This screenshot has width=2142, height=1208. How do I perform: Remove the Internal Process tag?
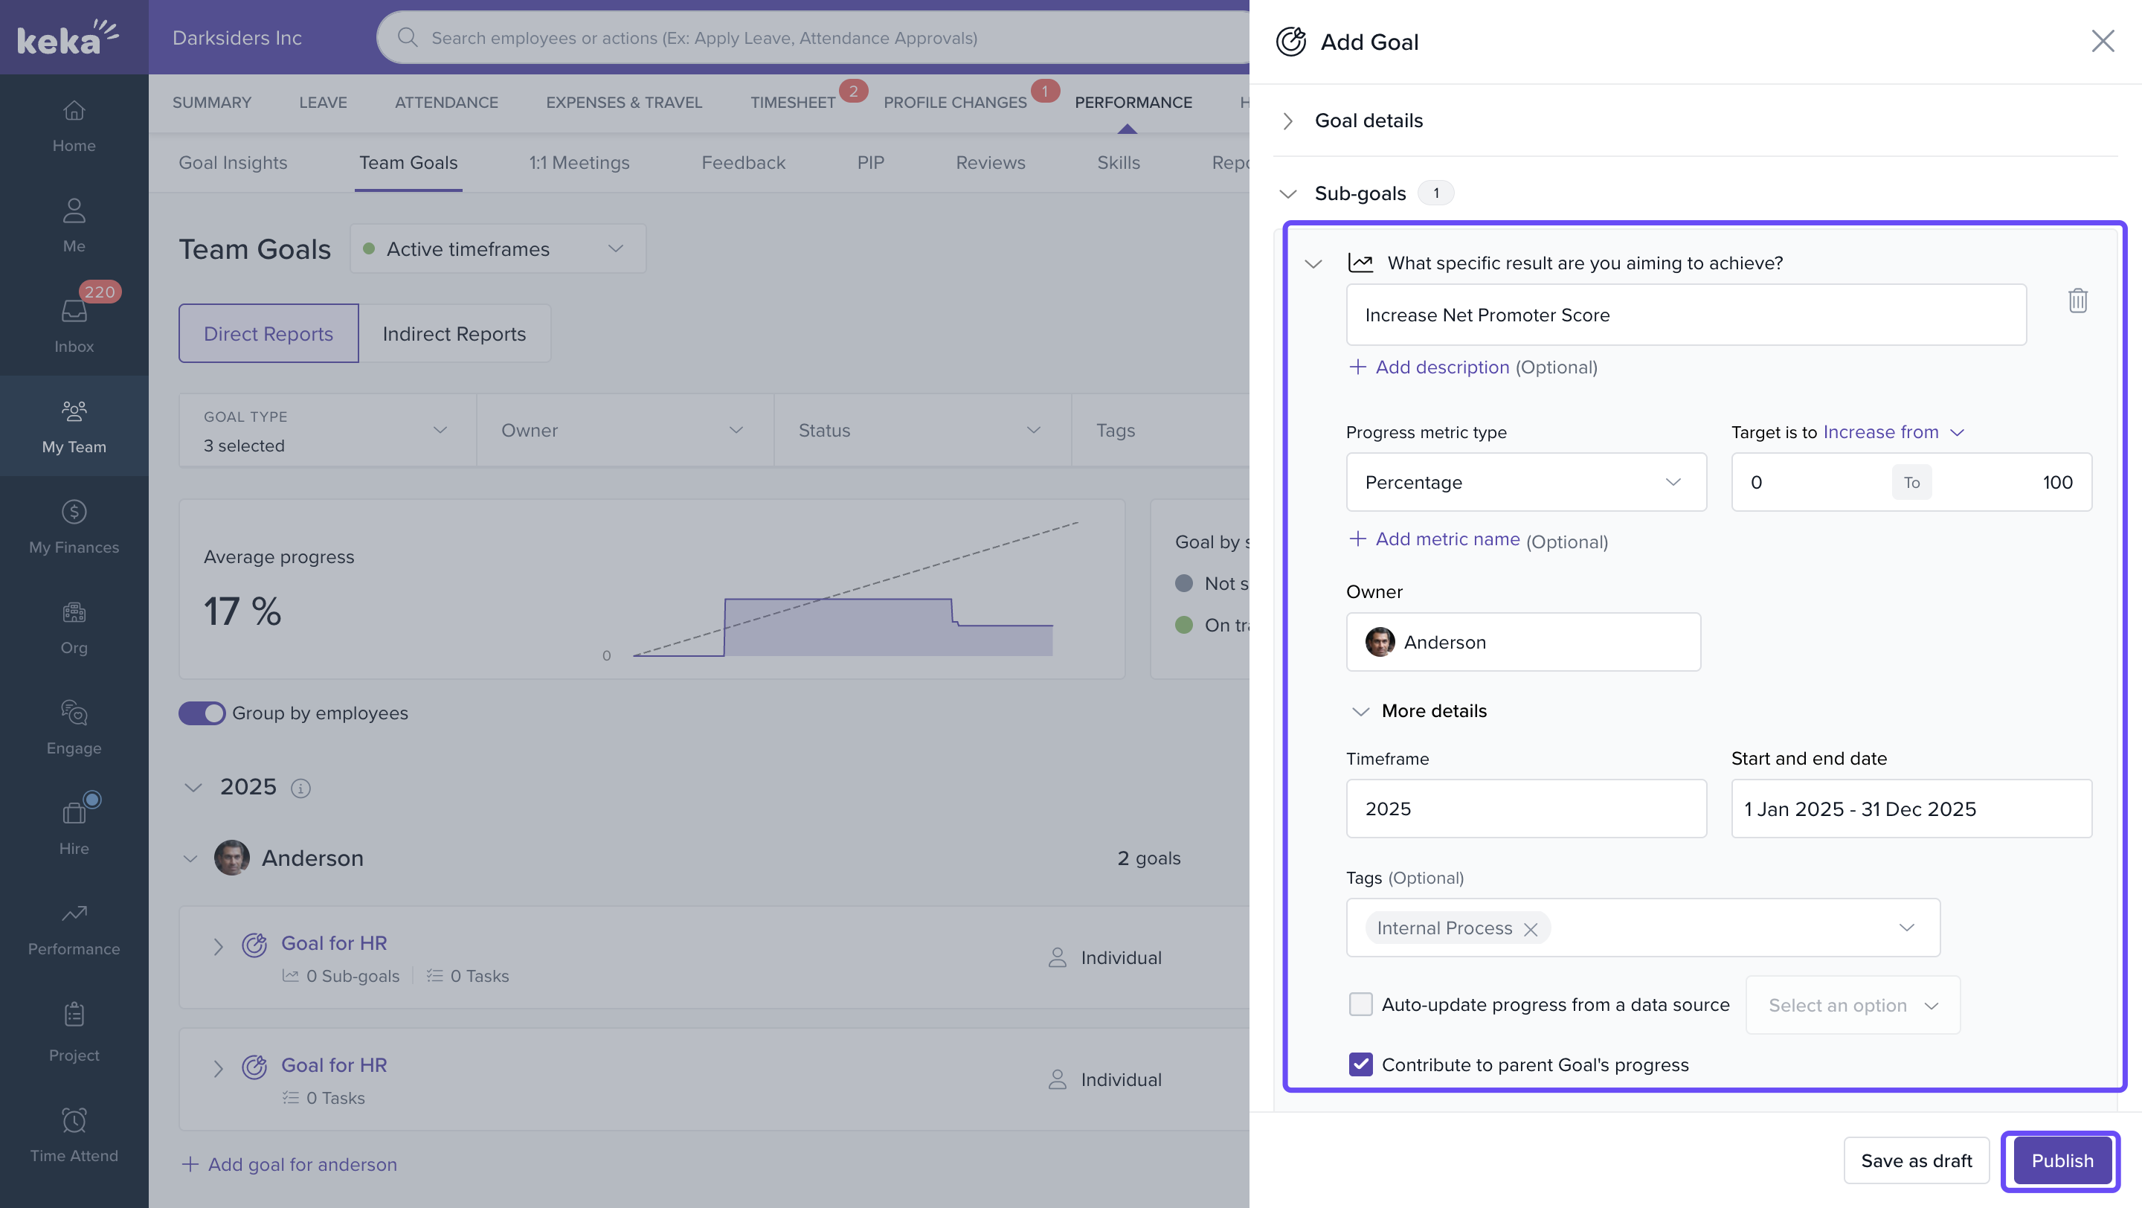[1530, 928]
